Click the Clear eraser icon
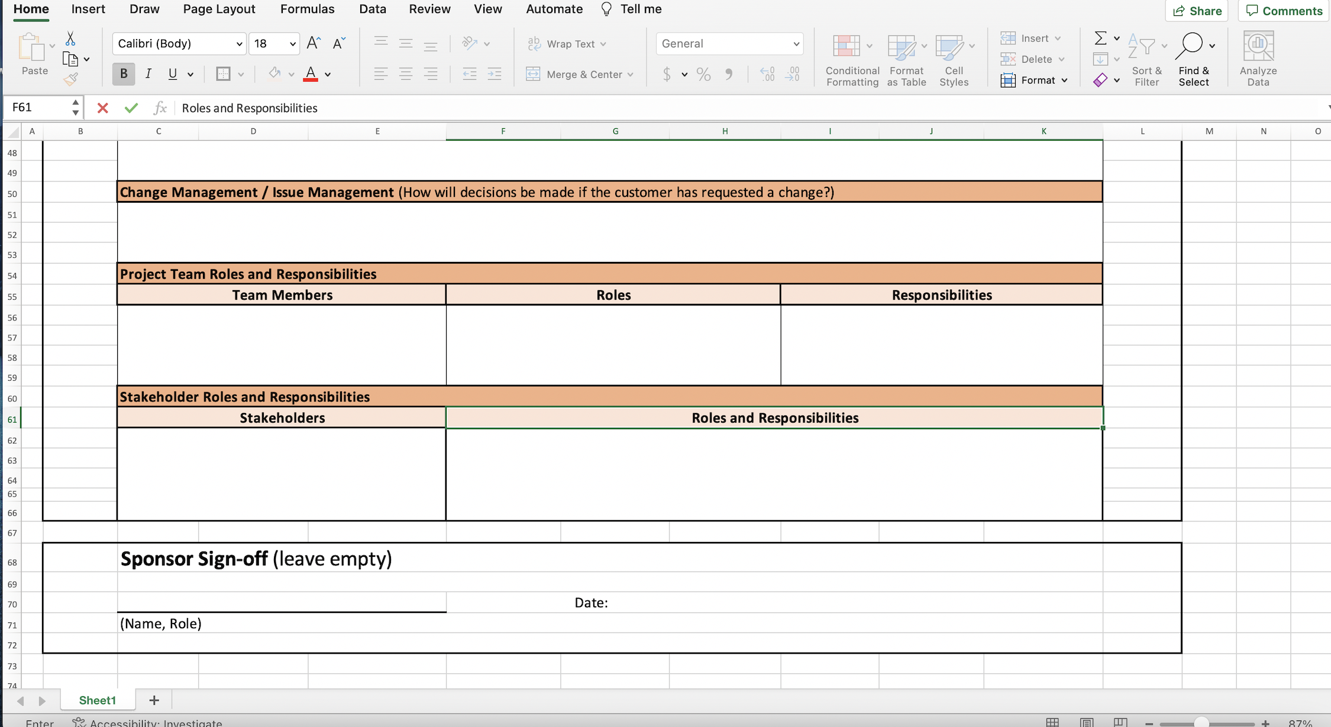 tap(1100, 80)
